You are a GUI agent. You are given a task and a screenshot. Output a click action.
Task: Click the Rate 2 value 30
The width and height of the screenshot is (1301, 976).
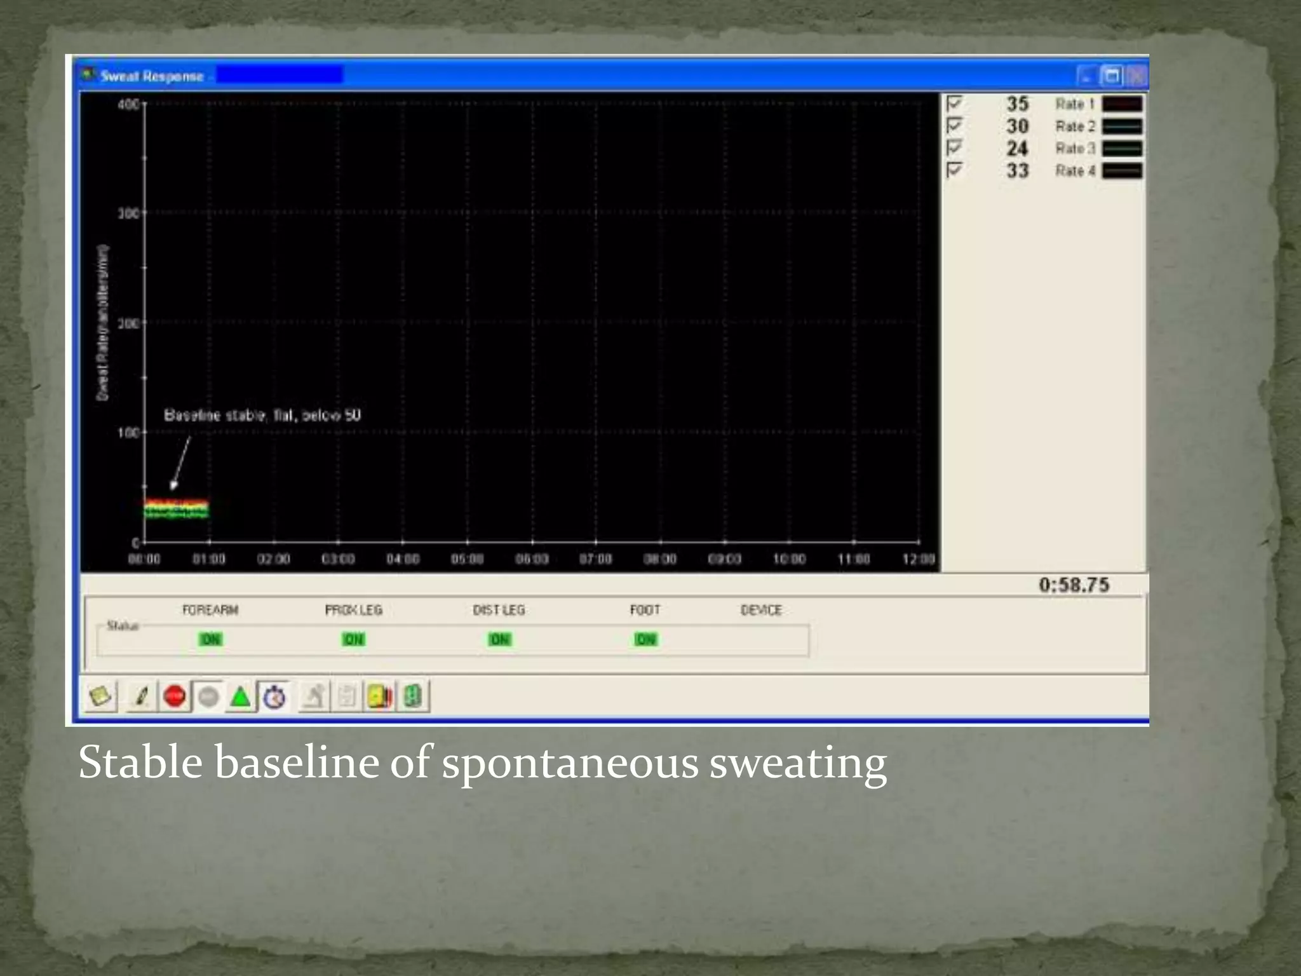(1017, 126)
